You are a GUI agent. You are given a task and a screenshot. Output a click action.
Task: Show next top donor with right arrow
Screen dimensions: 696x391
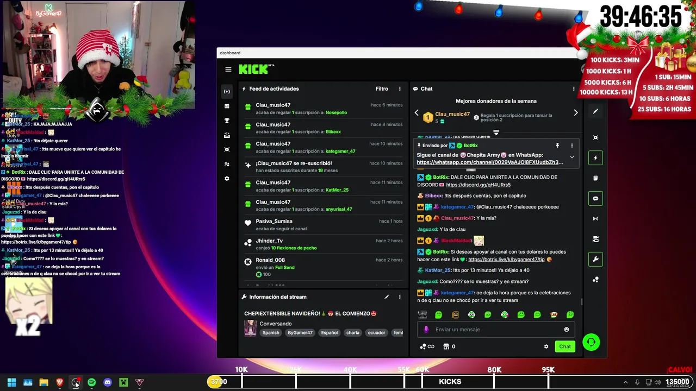click(x=576, y=113)
